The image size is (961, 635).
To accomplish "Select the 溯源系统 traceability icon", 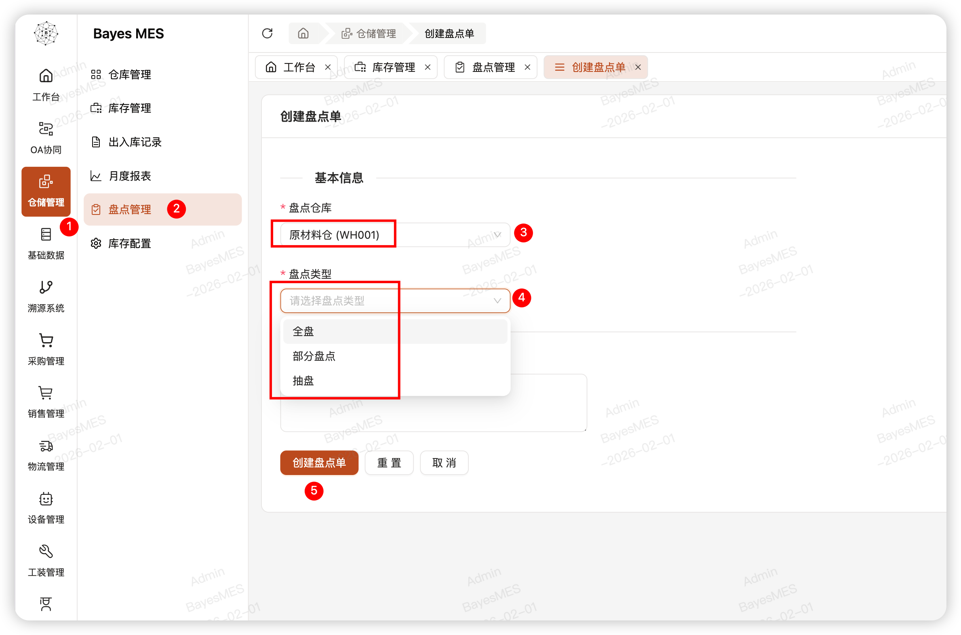I will point(45,296).
